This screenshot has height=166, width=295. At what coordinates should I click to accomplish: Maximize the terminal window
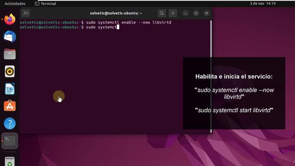click(x=196, y=13)
